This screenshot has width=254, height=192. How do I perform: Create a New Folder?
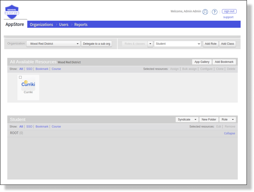pos(209,119)
